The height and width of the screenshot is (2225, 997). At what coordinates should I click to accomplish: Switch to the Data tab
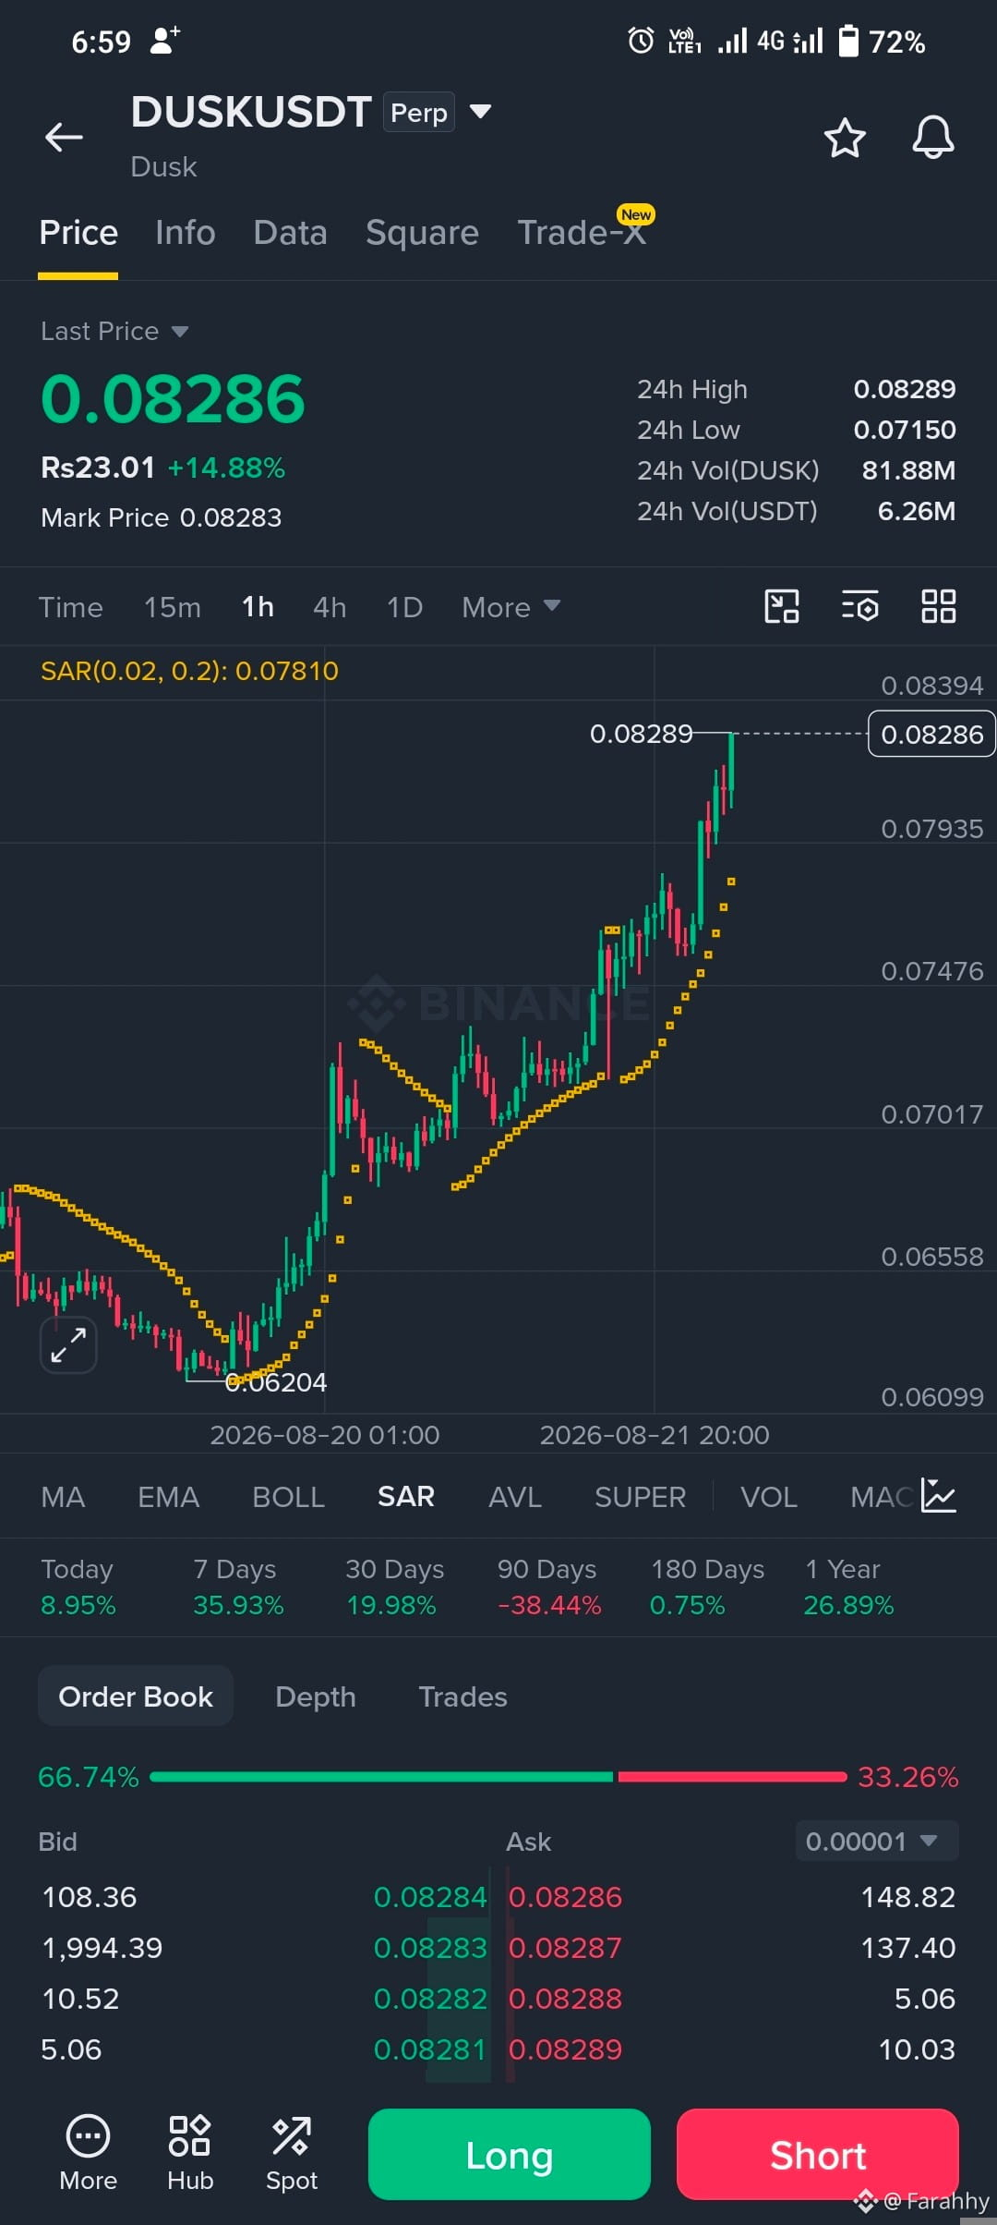(x=291, y=233)
